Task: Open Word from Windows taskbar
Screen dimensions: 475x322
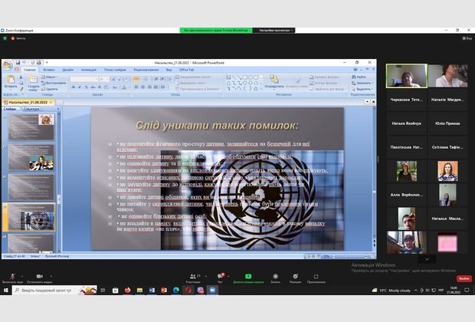Action: tap(152, 291)
